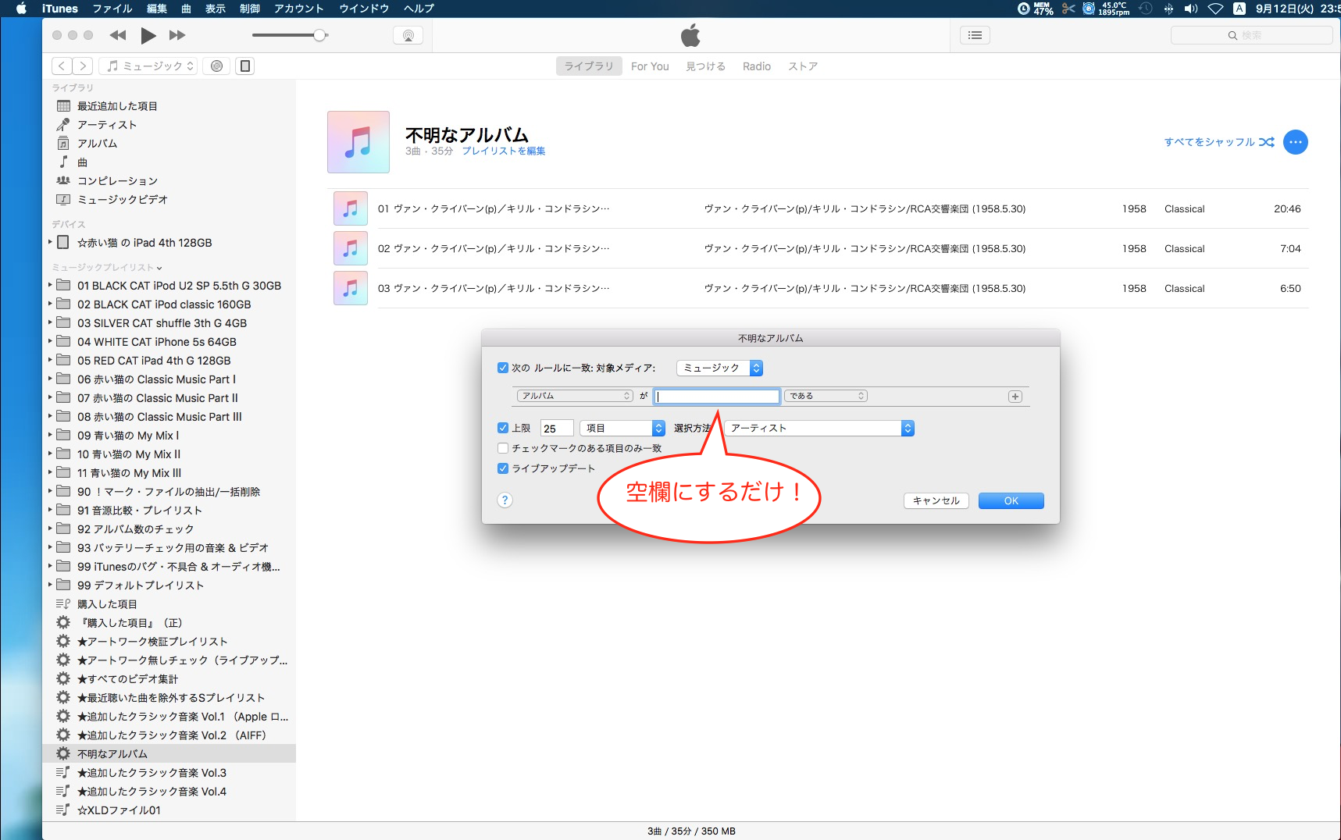Click artwork thumbnail of track 01
1341x840 pixels.
pos(351,208)
